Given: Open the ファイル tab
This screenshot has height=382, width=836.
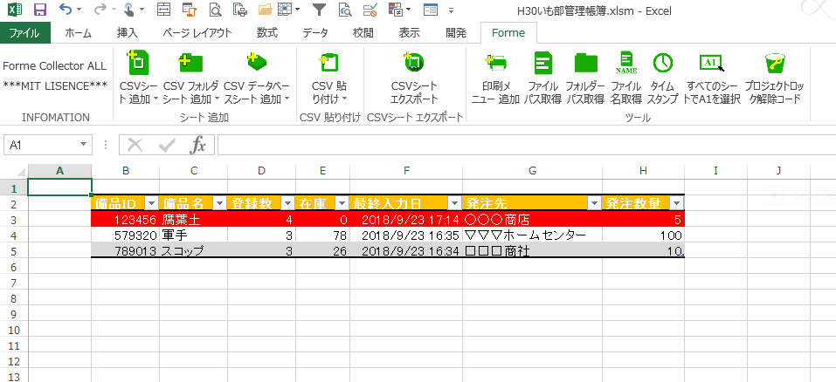Looking at the screenshot, I should 24,33.
